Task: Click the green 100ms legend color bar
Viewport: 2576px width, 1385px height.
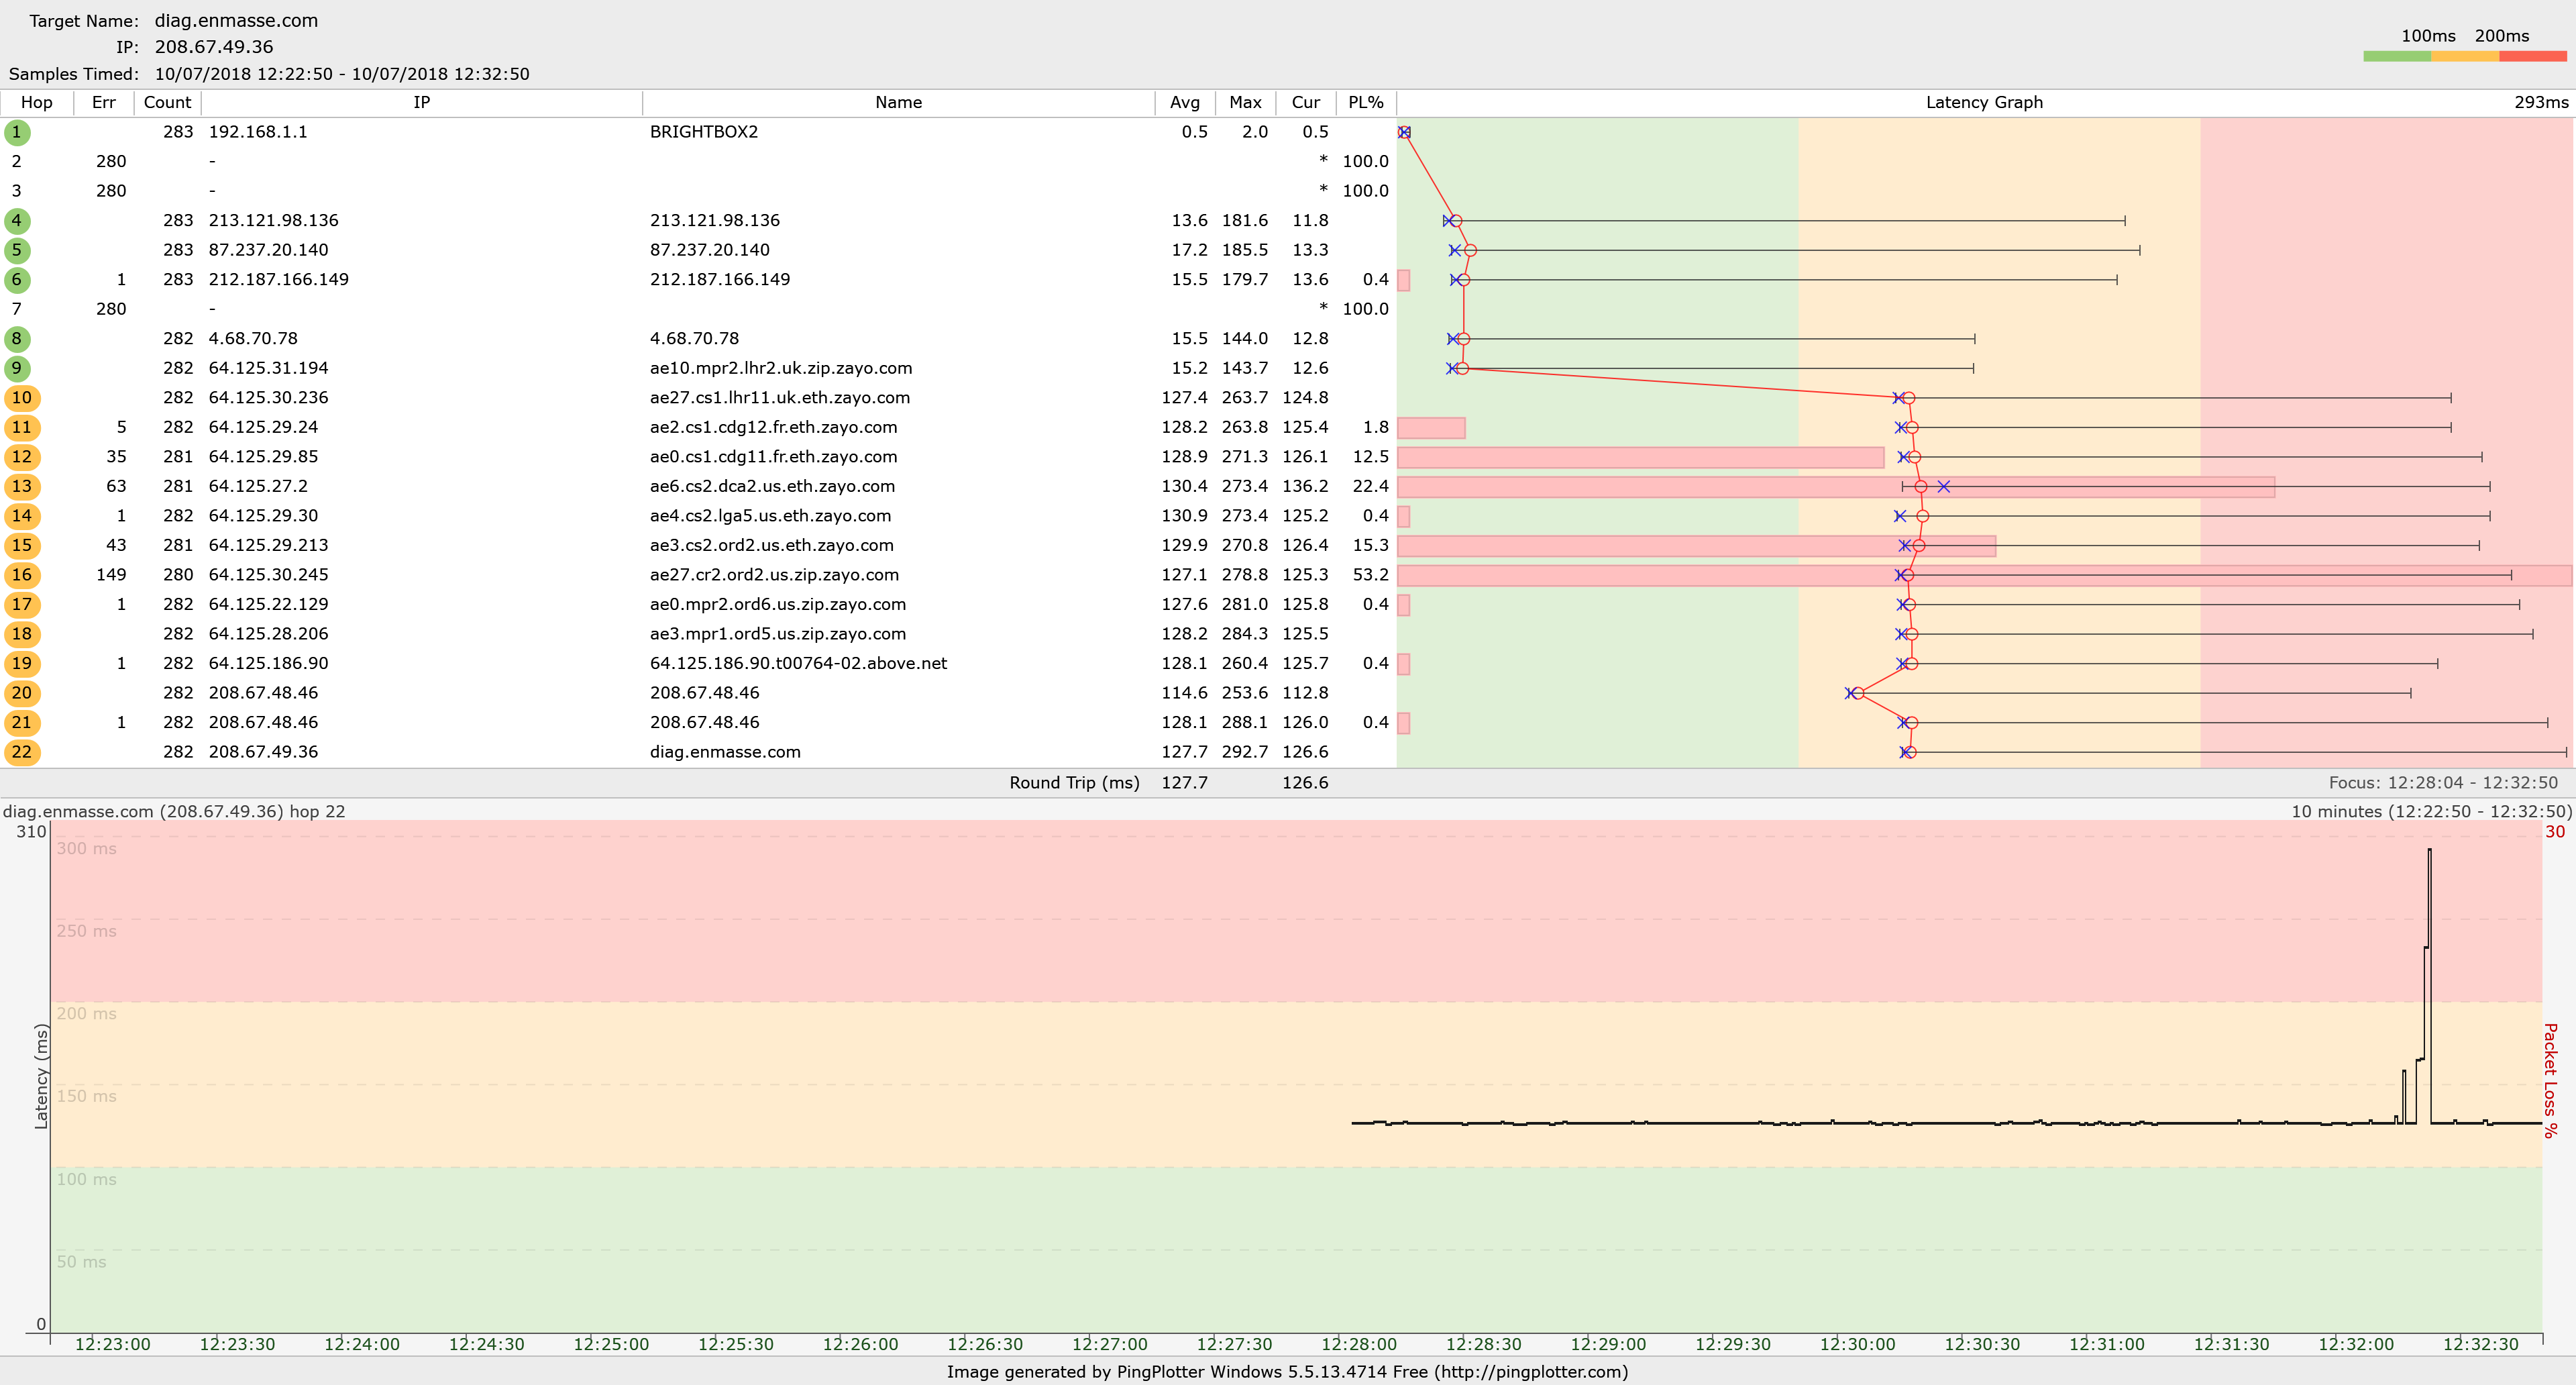Action: (x=2397, y=57)
